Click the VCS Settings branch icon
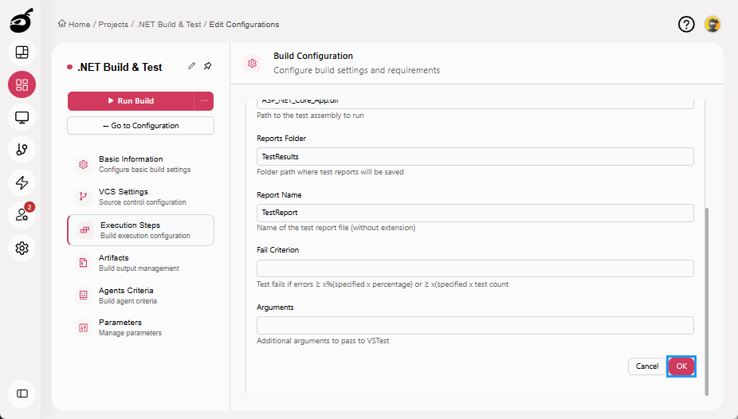The height and width of the screenshot is (419, 738). point(84,197)
